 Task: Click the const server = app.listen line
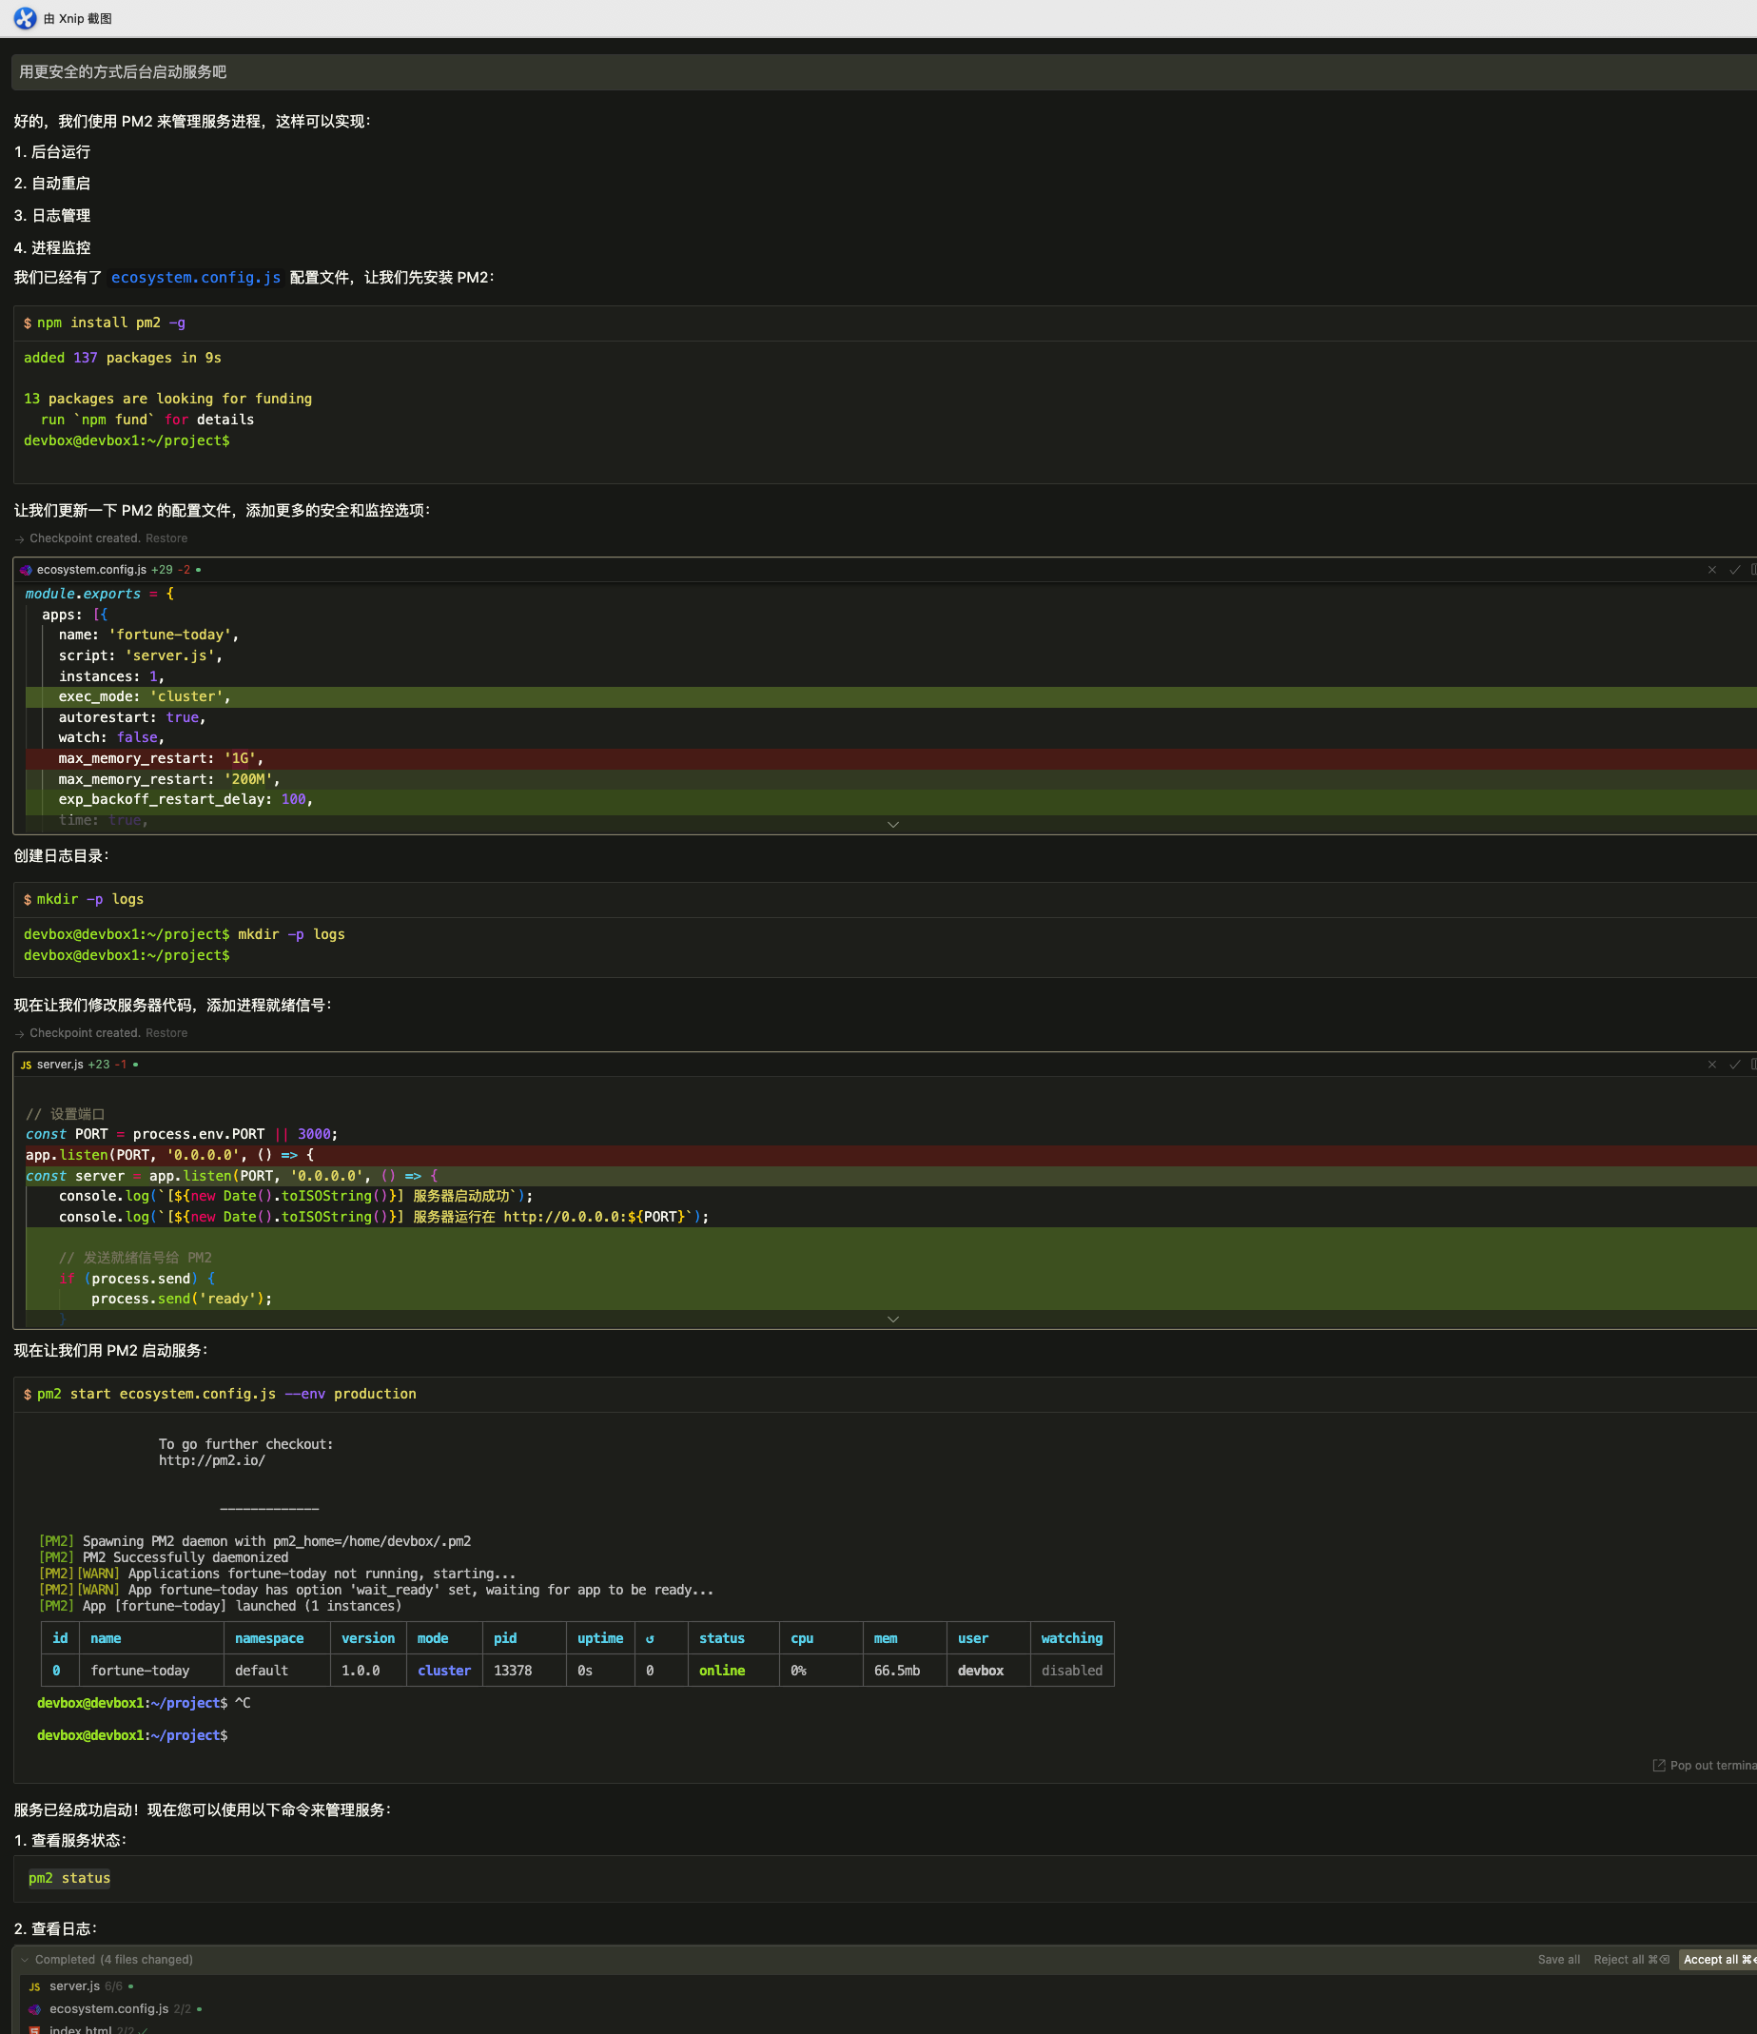tap(890, 1176)
